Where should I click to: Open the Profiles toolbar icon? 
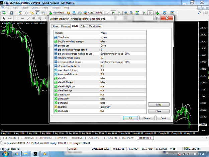11,13
